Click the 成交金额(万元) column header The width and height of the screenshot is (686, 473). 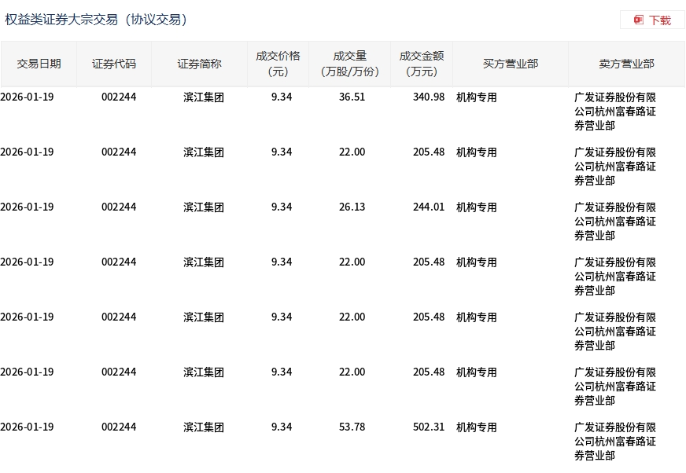click(x=422, y=64)
